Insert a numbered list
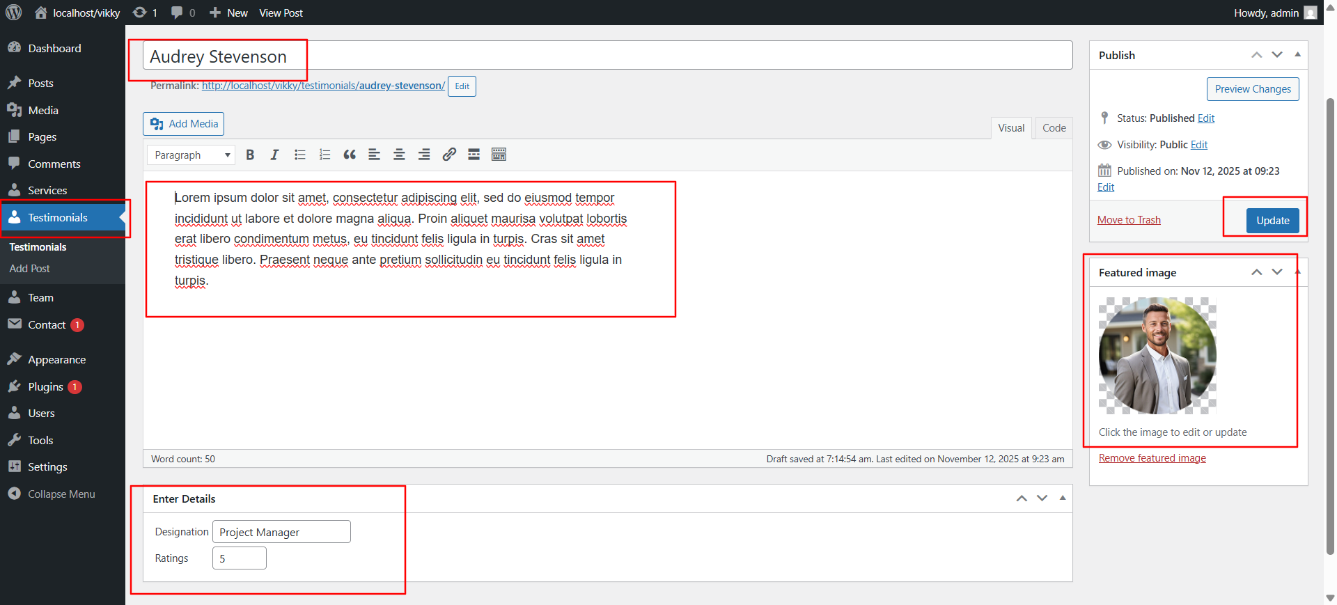1337x605 pixels. [x=325, y=155]
